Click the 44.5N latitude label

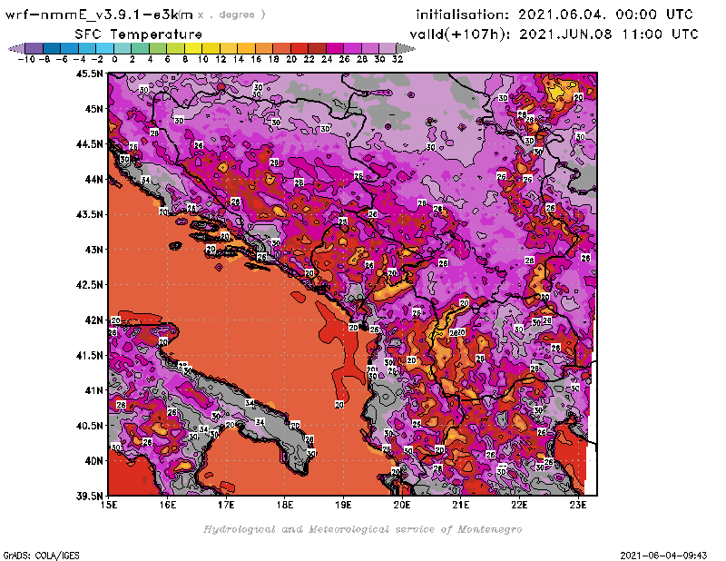89,144
